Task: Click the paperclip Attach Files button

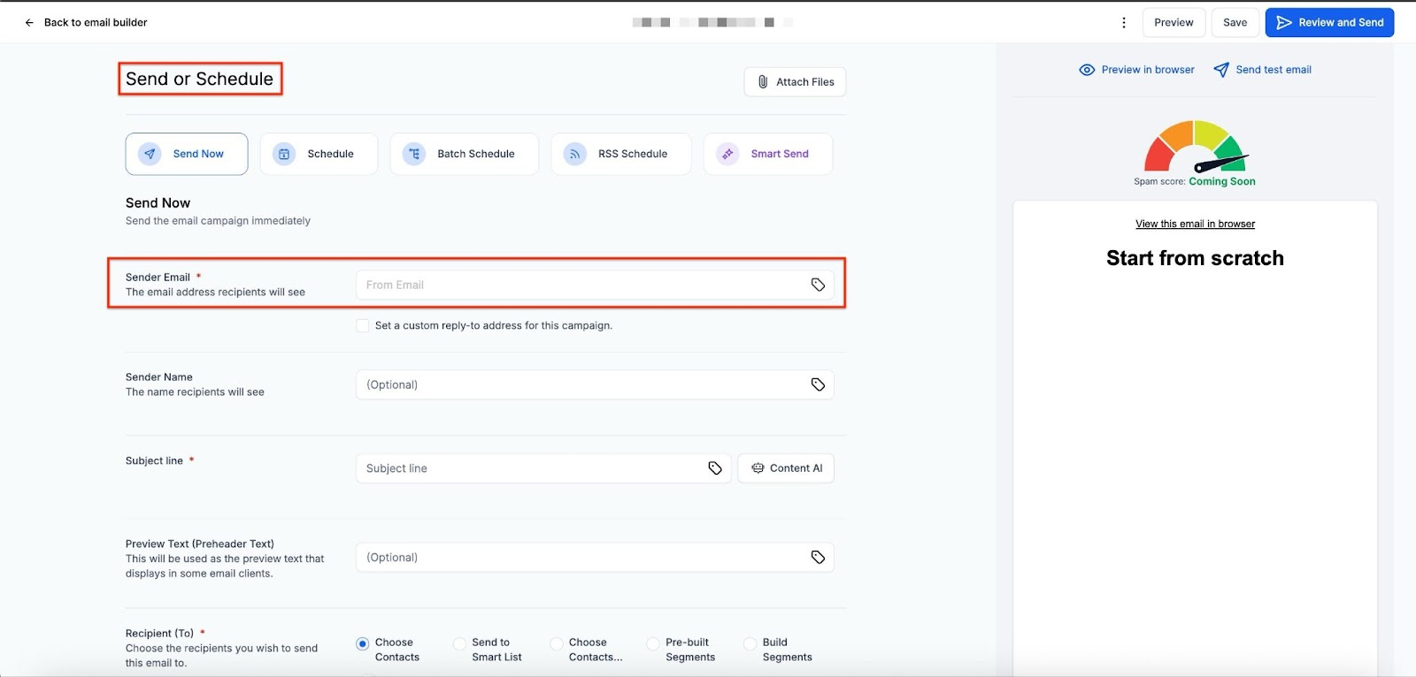Action: [x=795, y=82]
